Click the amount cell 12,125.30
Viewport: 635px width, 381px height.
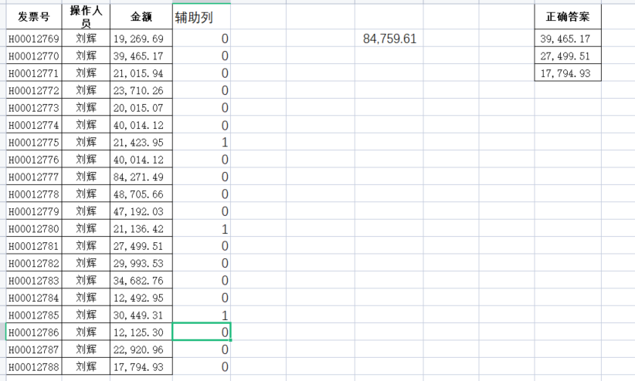coord(141,332)
